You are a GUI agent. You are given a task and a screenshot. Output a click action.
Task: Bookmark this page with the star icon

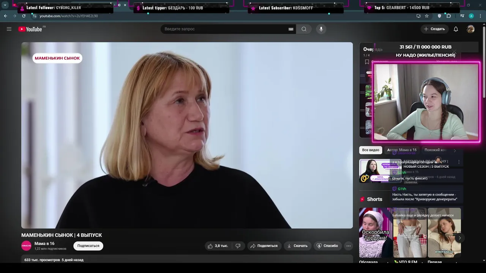pyautogui.click(x=427, y=16)
